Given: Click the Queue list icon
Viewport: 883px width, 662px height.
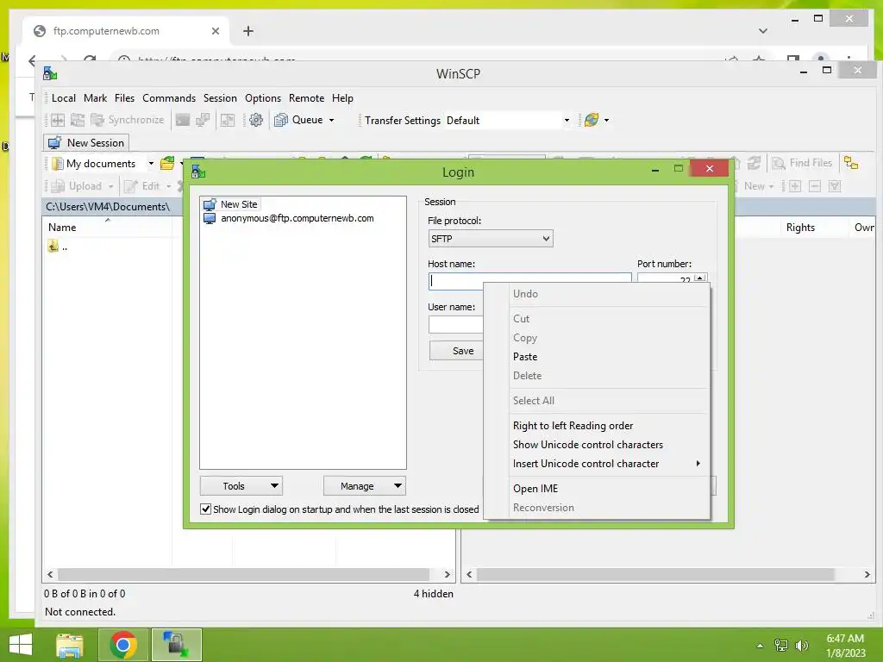Looking at the screenshot, I should point(280,120).
